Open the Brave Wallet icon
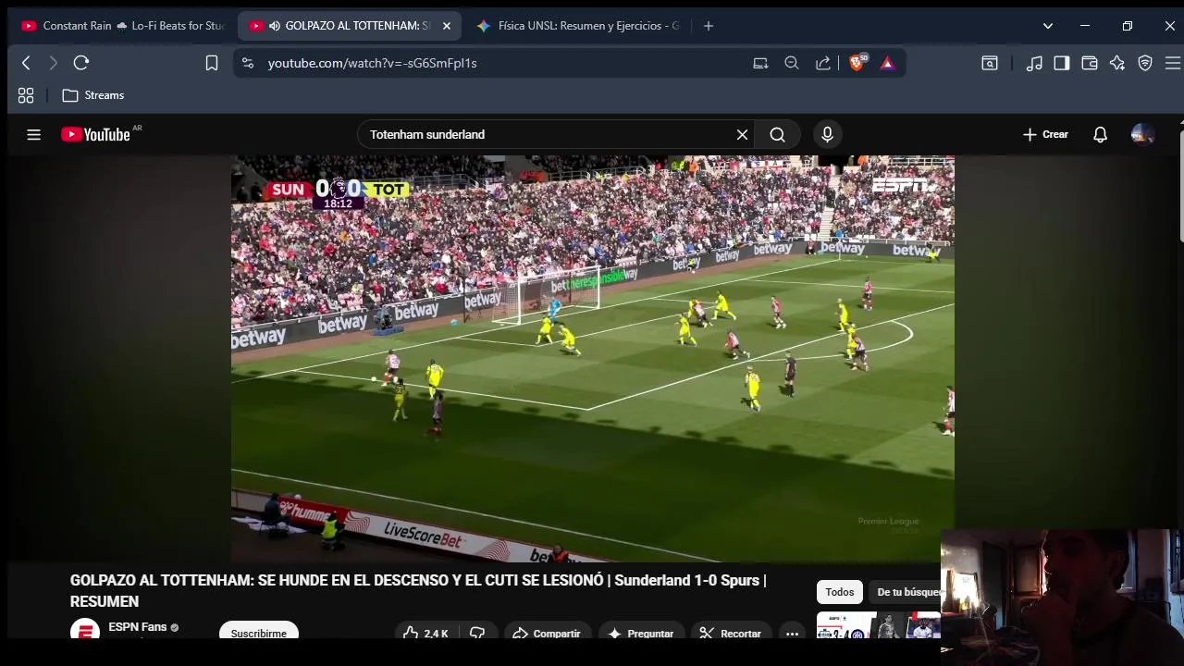 point(1090,63)
